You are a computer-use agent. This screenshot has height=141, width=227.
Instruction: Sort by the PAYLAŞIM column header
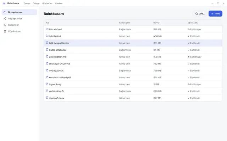point(124,23)
